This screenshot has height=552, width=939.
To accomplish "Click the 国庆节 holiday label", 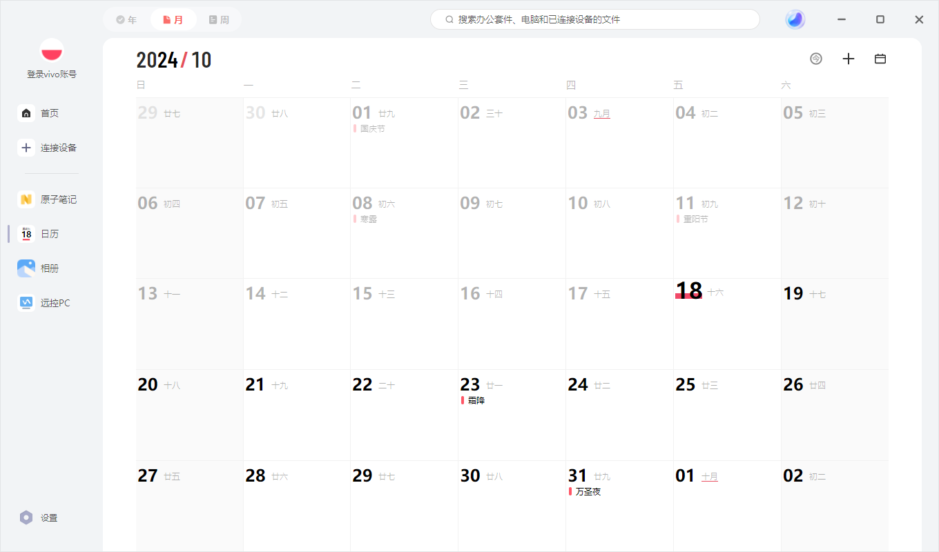I will [373, 129].
